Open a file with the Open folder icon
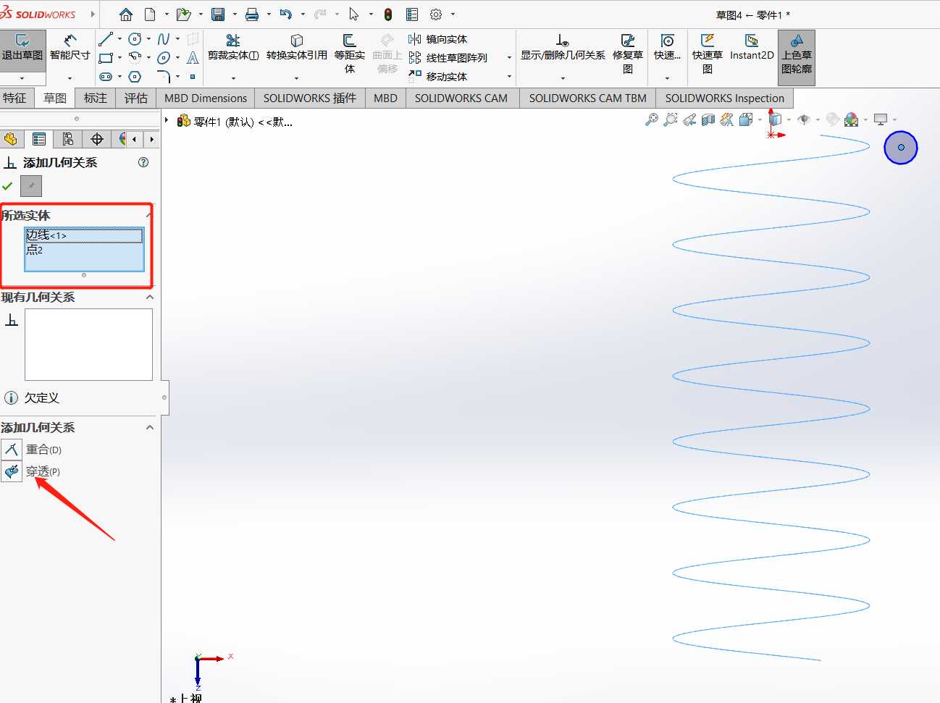This screenshot has height=703, width=940. coord(184,14)
